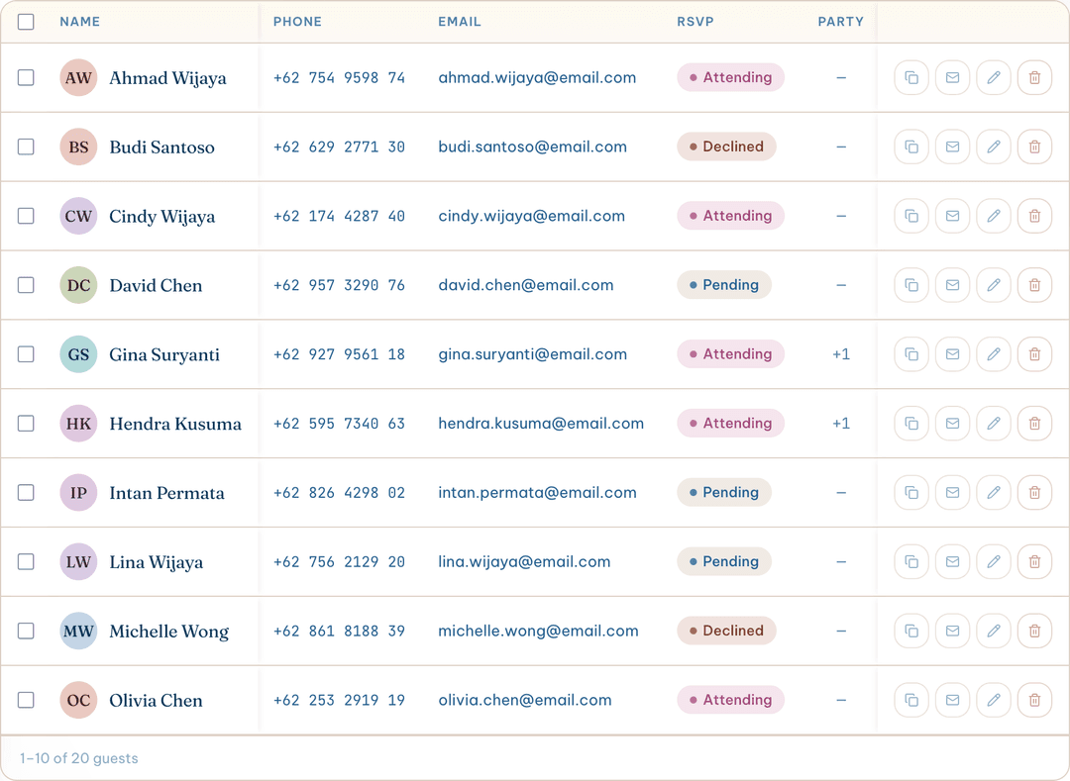The image size is (1070, 781).
Task: Tick David Chen's row checkbox
Action: point(26,285)
